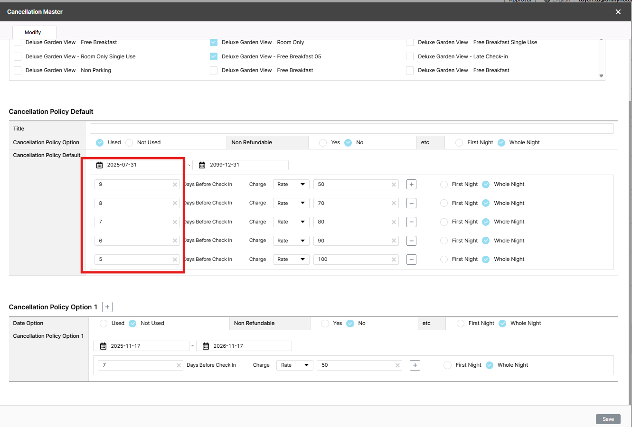Check Deluxe Garden View - Non Parking
The width and height of the screenshot is (632, 427).
18,70
